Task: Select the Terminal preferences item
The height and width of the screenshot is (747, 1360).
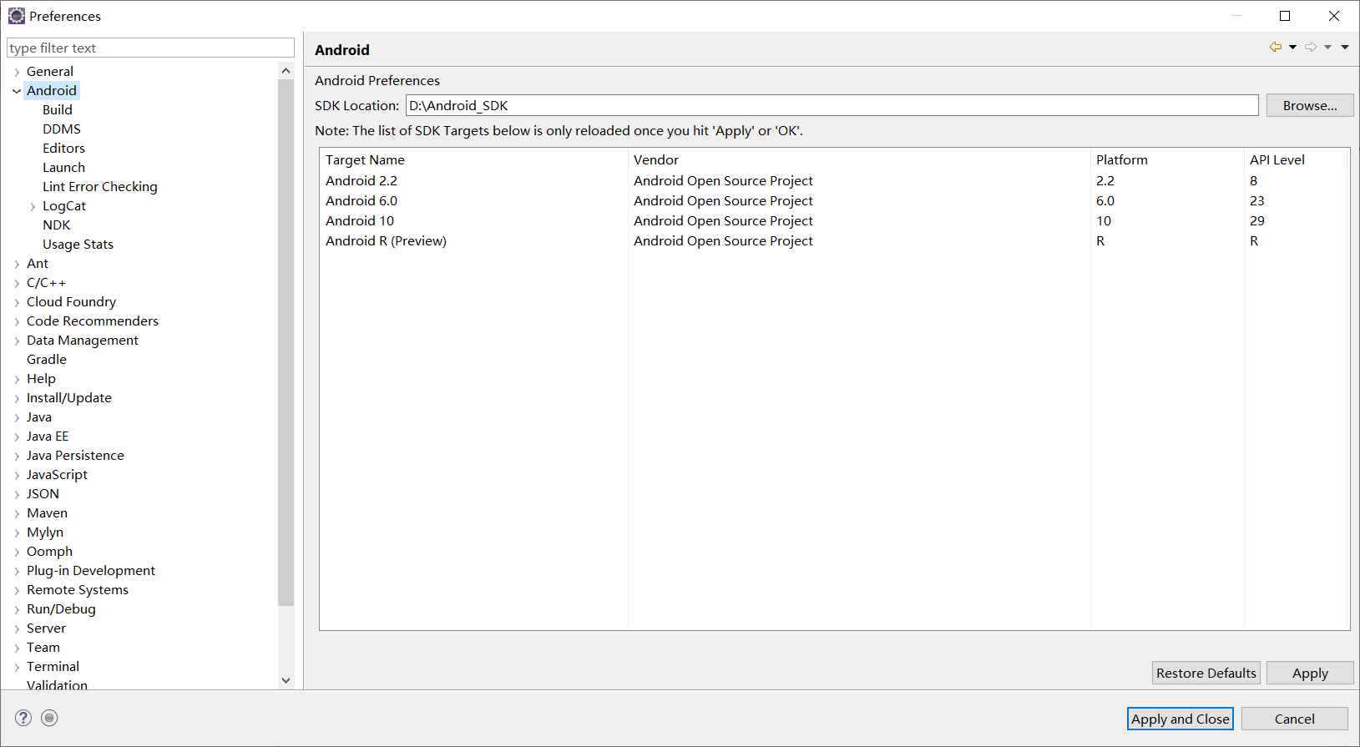Action: click(x=53, y=666)
